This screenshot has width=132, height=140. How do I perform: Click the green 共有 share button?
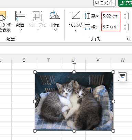point(125,3)
